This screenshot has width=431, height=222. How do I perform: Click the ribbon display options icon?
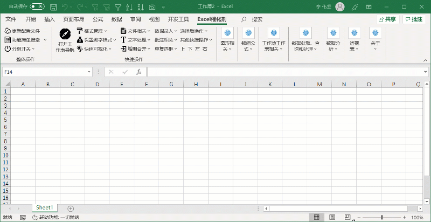point(369,6)
